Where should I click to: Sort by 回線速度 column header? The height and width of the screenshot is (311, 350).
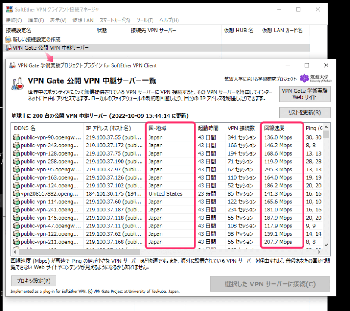tap(282, 128)
